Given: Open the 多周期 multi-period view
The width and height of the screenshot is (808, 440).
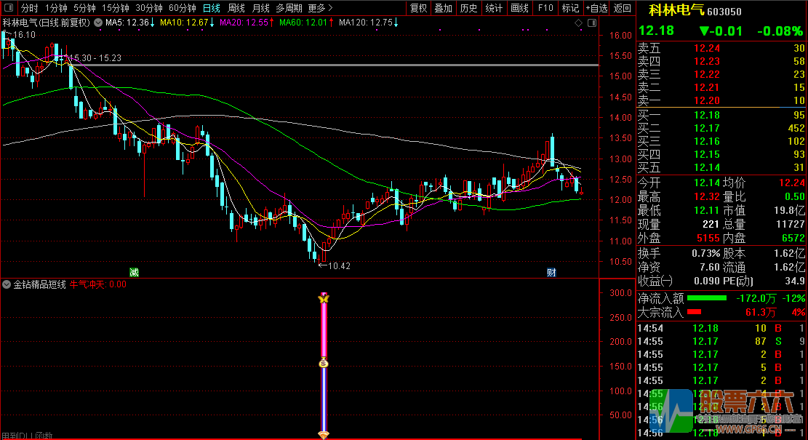Looking at the screenshot, I should click(x=289, y=8).
